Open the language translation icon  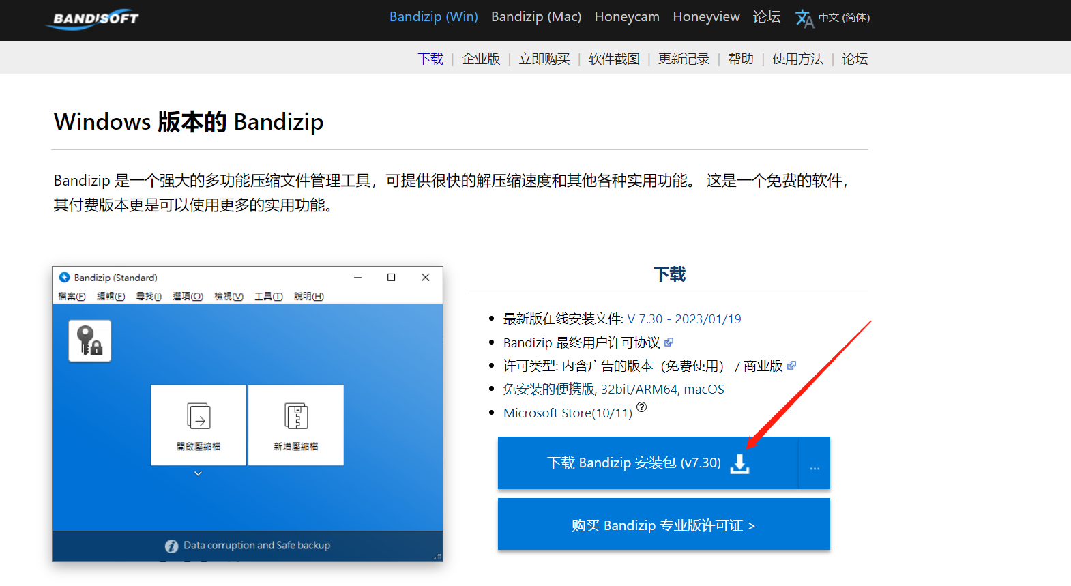tap(804, 18)
